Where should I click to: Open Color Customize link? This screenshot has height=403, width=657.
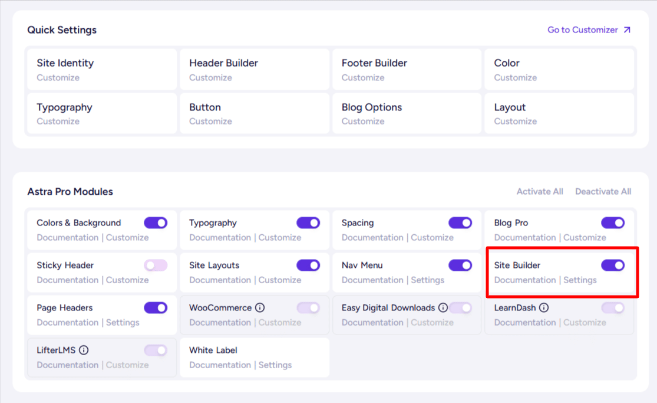pos(516,78)
